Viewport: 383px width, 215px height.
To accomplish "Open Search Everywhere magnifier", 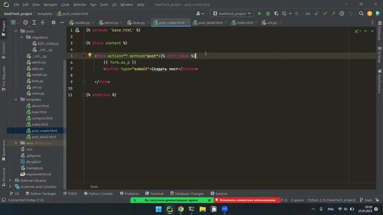I will pos(361,14).
